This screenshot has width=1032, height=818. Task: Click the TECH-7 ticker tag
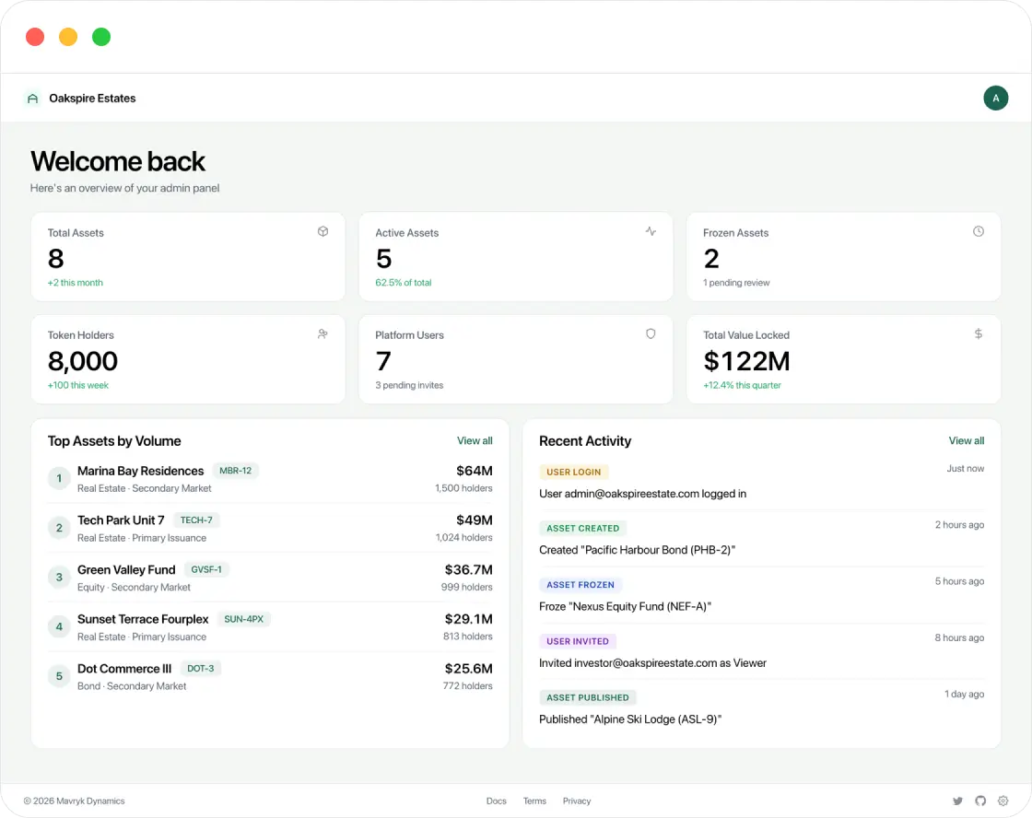[196, 520]
